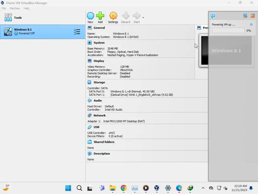
Task: Click the Powering VM up progress bar
Action: (228, 31)
